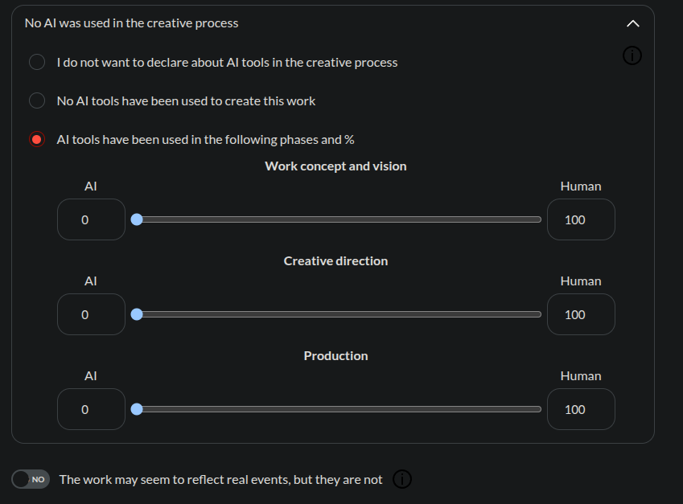
Task: Select the AI percentage field for Production
Action: [x=91, y=409]
